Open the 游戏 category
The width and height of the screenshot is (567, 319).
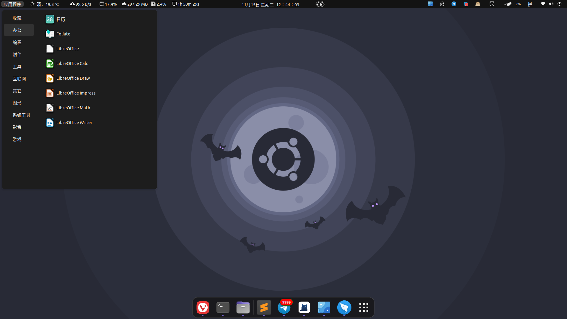pyautogui.click(x=17, y=139)
